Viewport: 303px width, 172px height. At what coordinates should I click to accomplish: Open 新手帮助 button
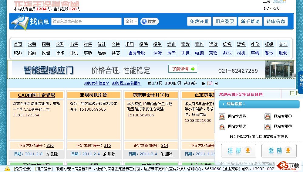250,21
